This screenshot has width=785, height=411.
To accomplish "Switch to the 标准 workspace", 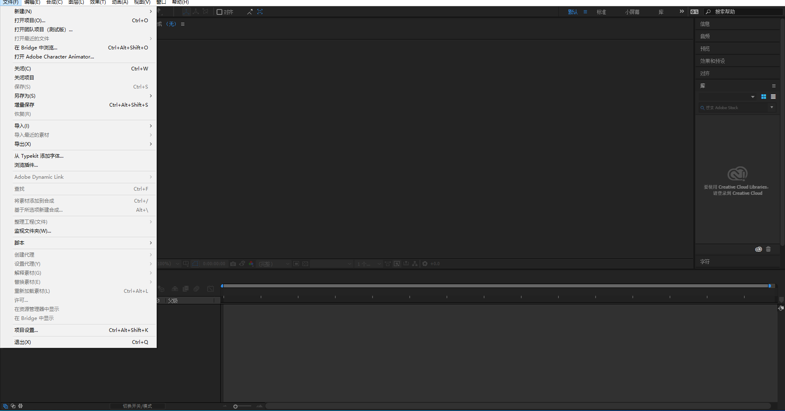I will (x=601, y=12).
